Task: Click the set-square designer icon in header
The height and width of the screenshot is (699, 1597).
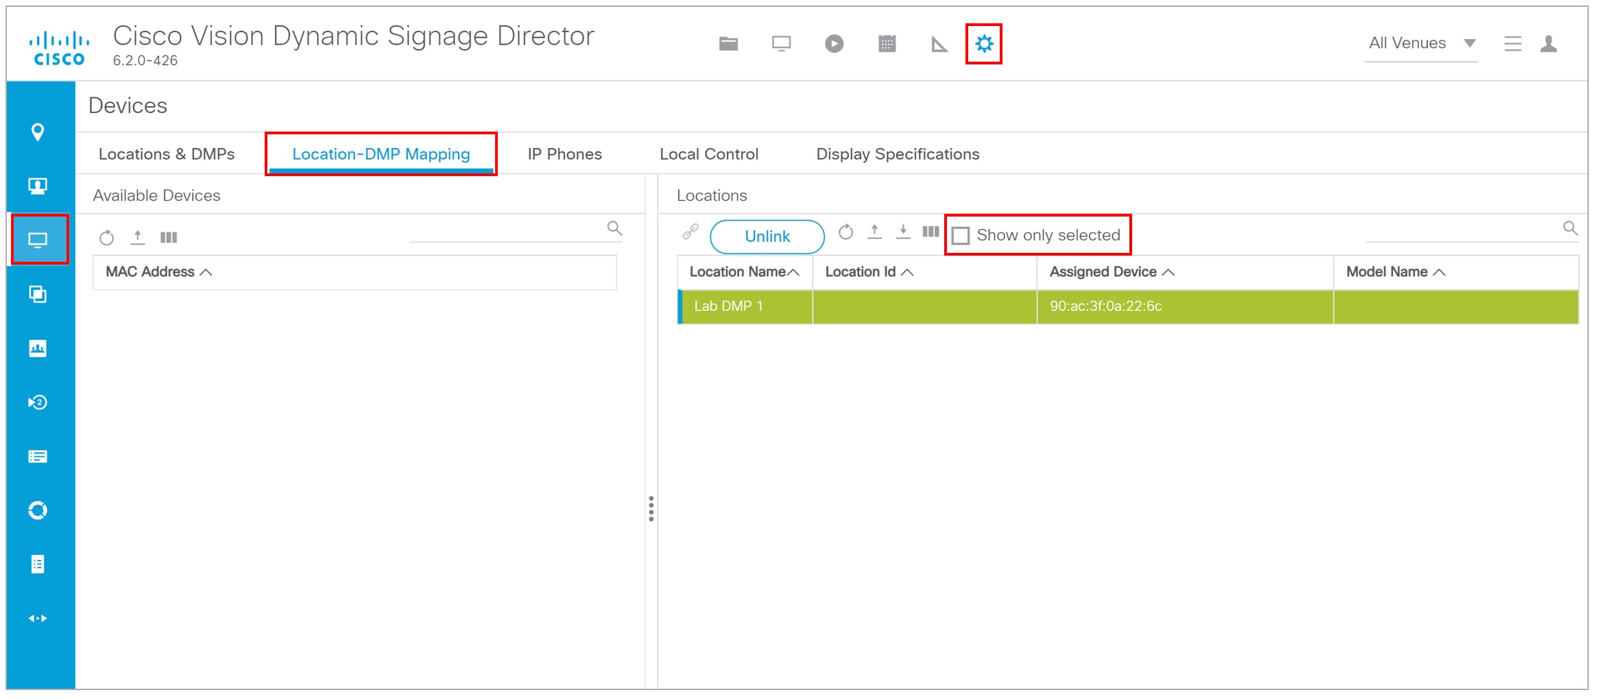Action: click(x=939, y=45)
